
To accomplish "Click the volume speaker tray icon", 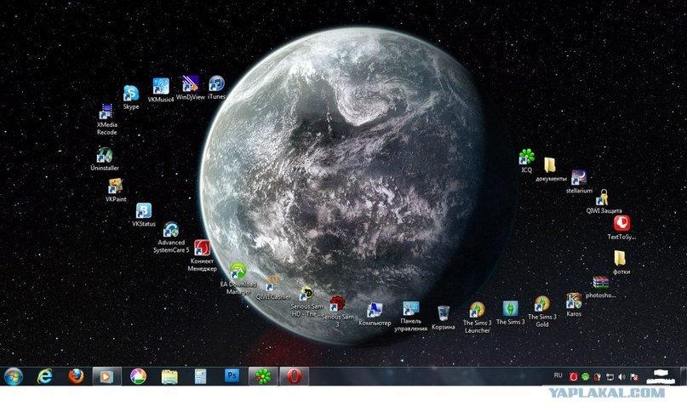I will pos(621,377).
